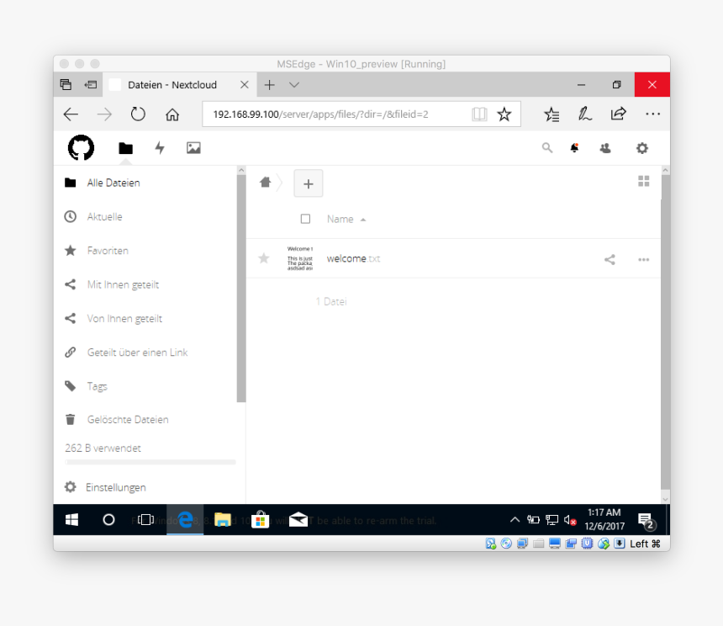The width and height of the screenshot is (723, 626).
Task: Click the Nextcloud search magnifier
Action: (x=547, y=148)
